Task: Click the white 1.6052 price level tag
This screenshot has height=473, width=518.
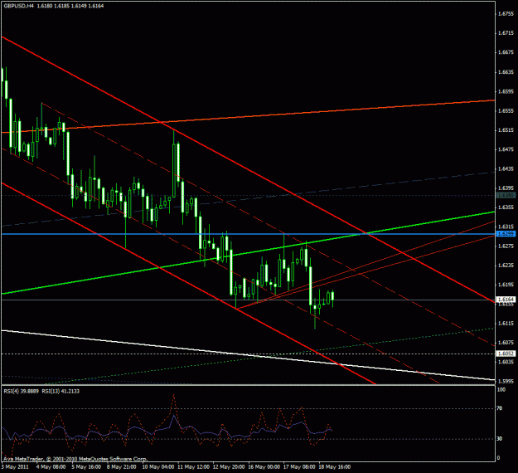Action: (x=506, y=354)
